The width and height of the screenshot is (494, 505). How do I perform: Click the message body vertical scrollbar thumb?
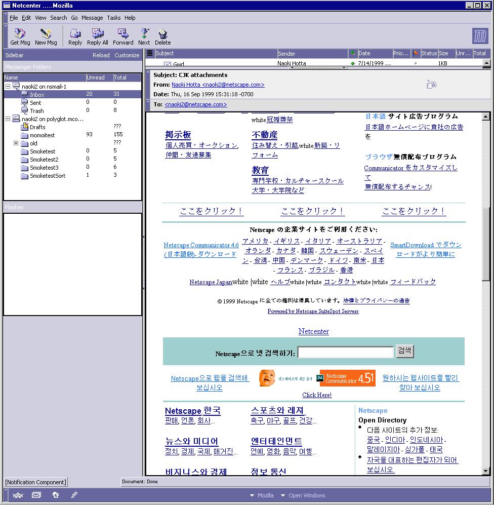(x=486, y=243)
